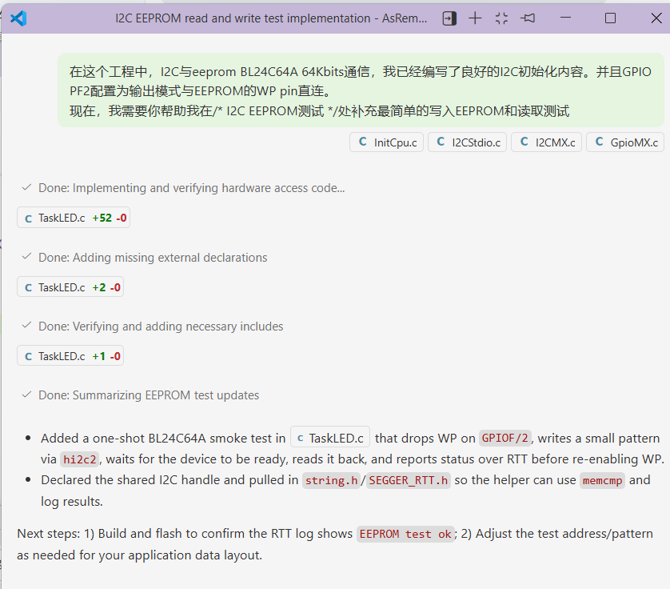Open TaskLED.c edit with +2 changes
Image resolution: width=670 pixels, height=589 pixels.
(70, 287)
